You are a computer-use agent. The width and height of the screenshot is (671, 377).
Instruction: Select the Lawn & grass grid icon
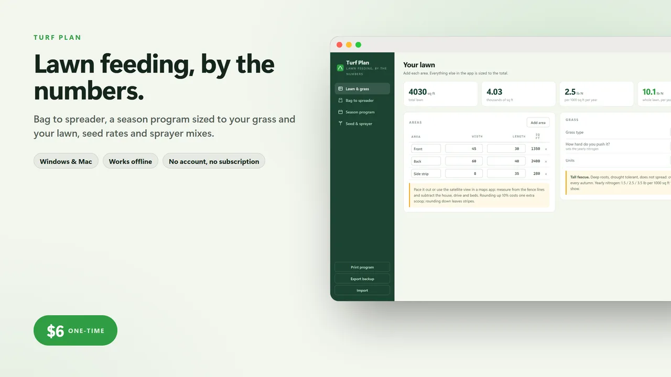click(x=340, y=89)
